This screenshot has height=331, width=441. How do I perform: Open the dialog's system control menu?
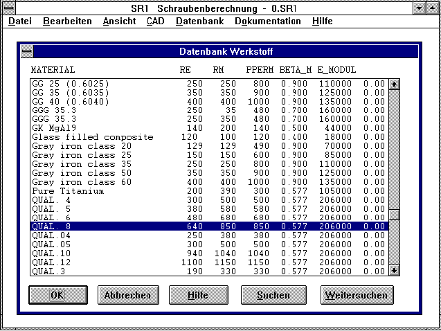(x=26, y=51)
